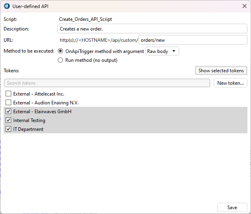This screenshot has height=214, width=251.
Task: Click the Show selected tokens button
Action: tap(221, 71)
